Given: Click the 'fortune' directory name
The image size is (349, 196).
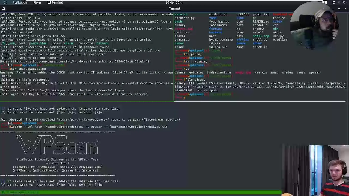Looking at the screenshot, I should (x=215, y=29).
